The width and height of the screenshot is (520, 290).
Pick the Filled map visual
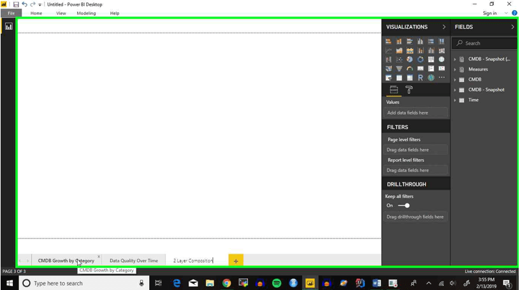[x=388, y=69]
